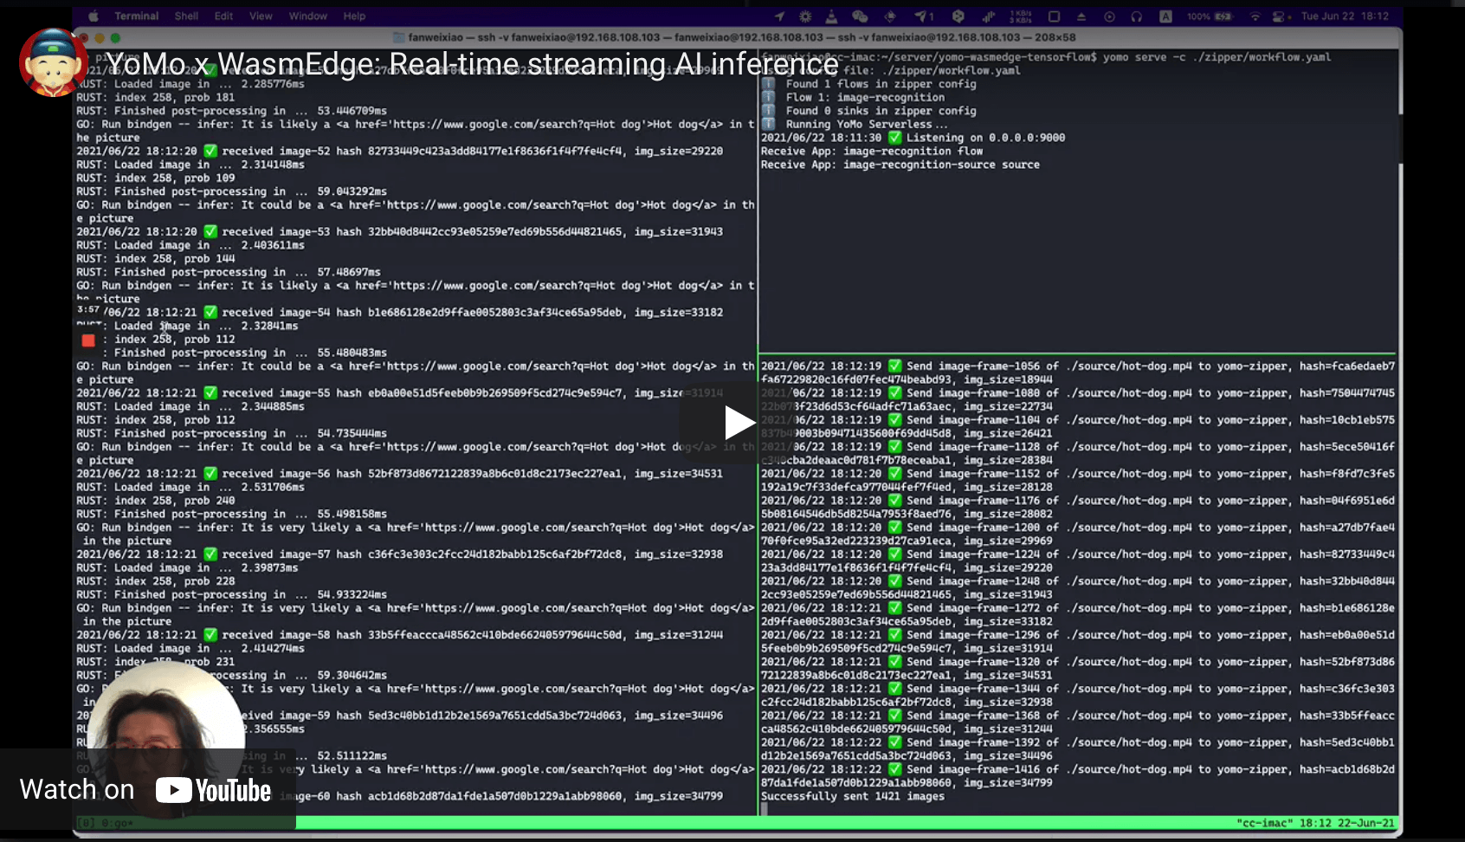Viewport: 1465px width, 842px height.
Task: Click 'Receive App: image-recognition-source source' line
Action: 900,165
